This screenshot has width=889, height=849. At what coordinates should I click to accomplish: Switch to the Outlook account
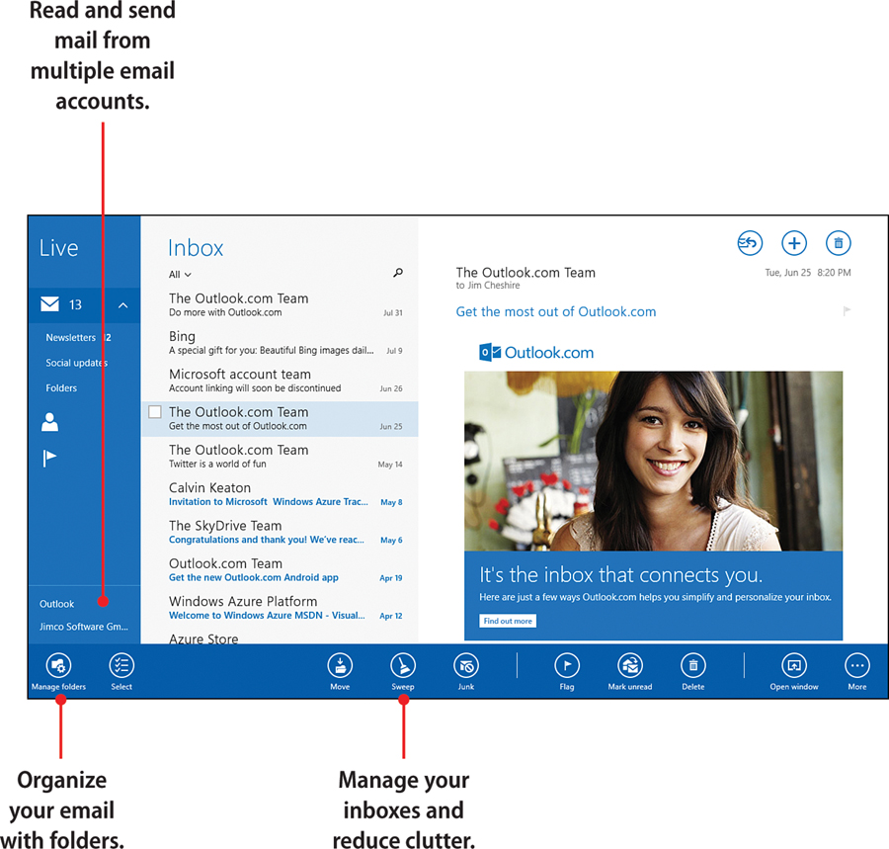pos(56,604)
